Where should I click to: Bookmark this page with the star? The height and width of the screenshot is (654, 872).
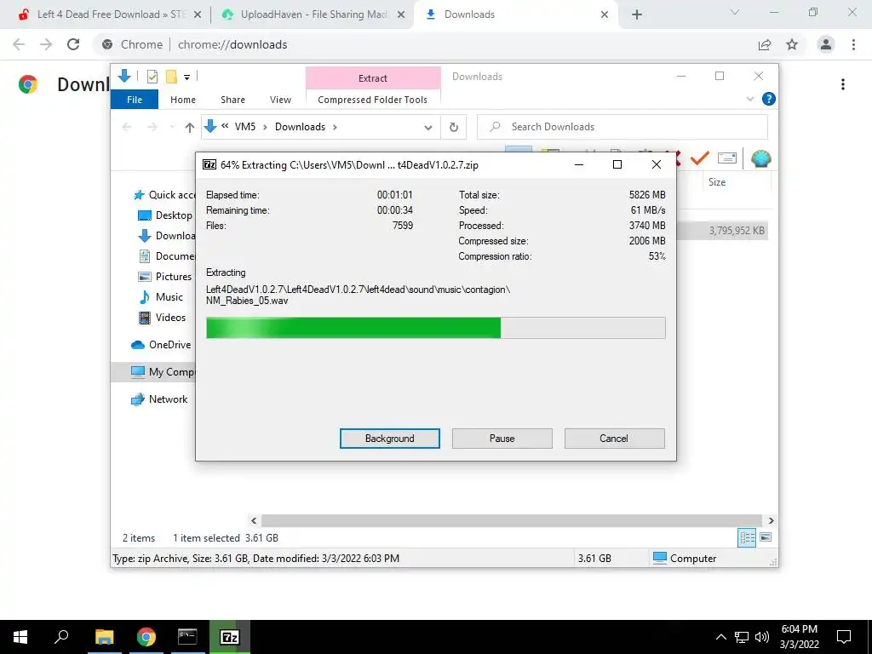tap(792, 44)
